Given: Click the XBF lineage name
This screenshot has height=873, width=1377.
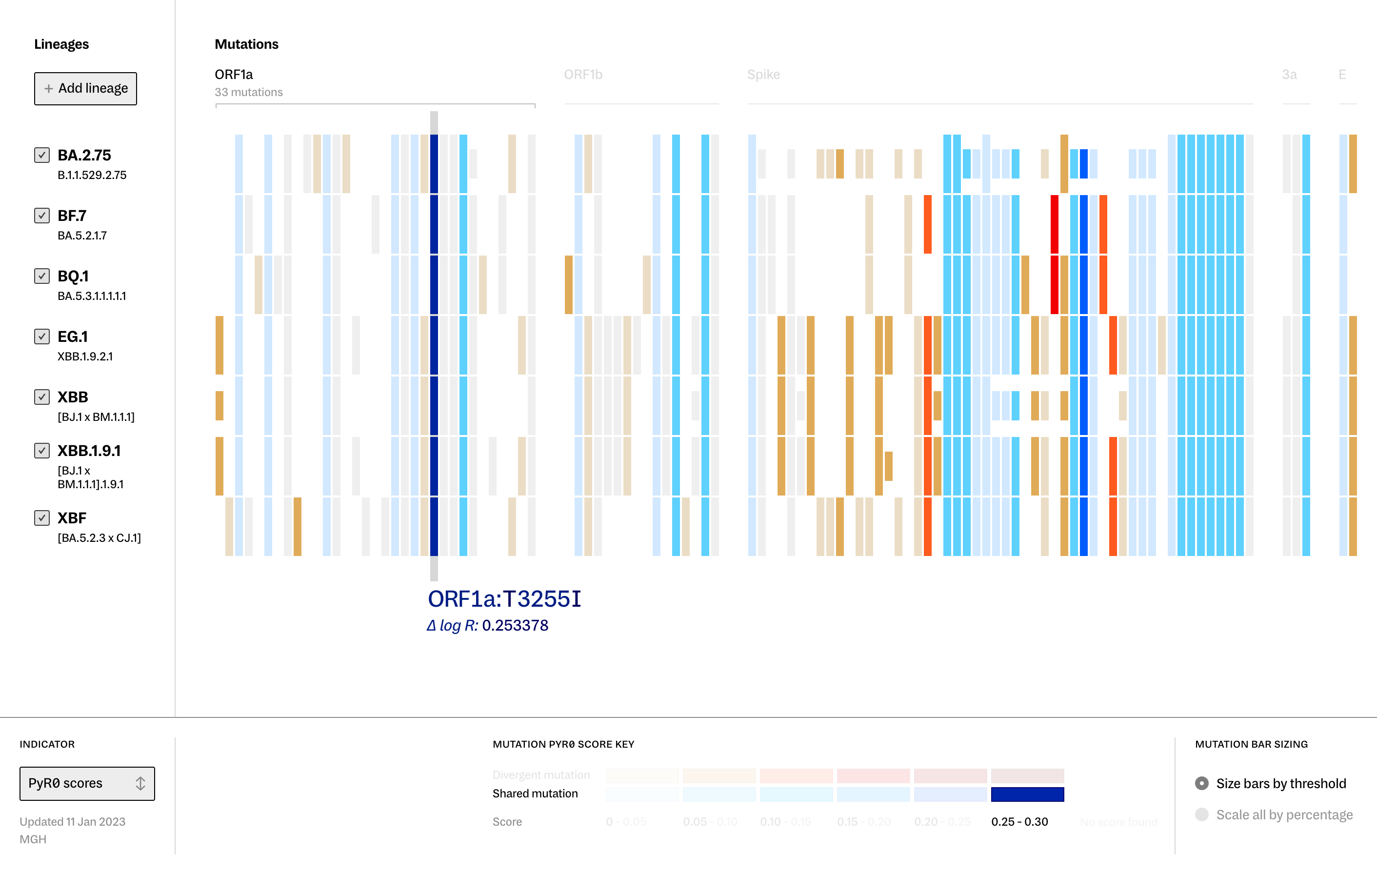Looking at the screenshot, I should pyautogui.click(x=72, y=518).
